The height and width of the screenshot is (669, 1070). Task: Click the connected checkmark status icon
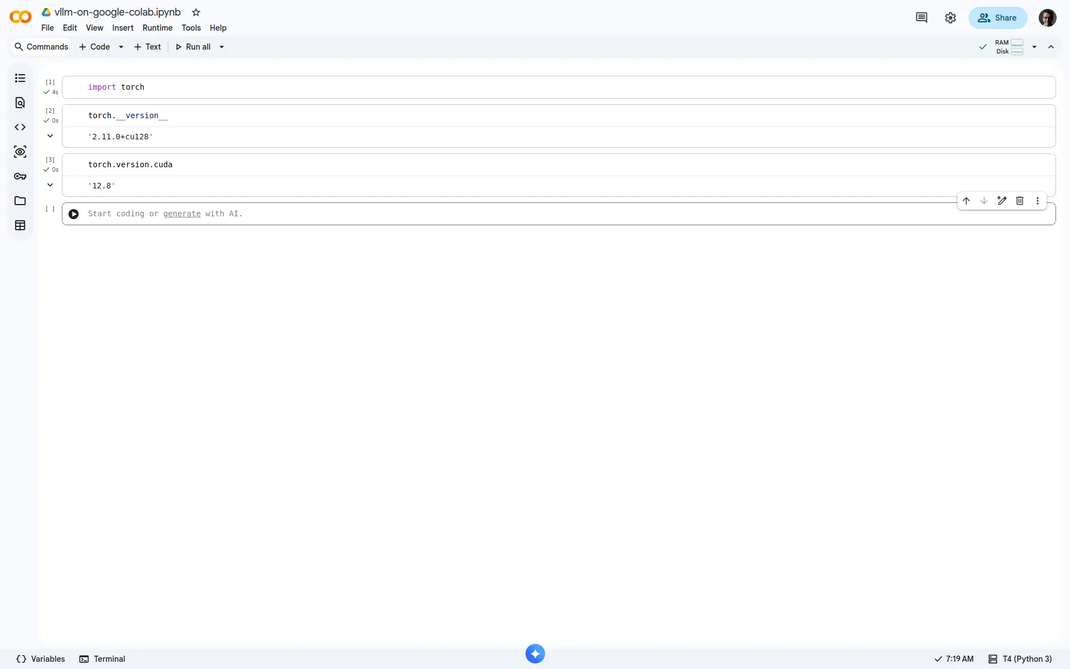(x=983, y=47)
